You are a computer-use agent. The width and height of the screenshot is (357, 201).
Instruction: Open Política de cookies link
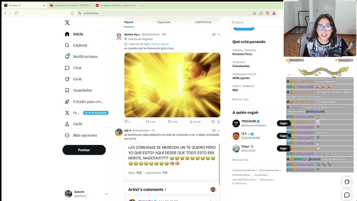click(x=241, y=175)
